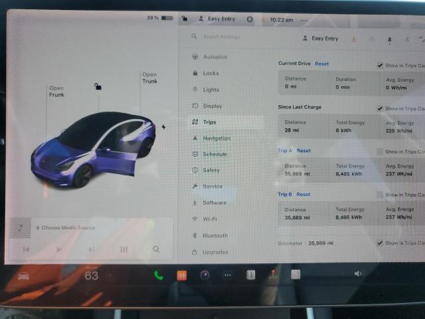Play media
The image size is (425, 319).
(x=59, y=249)
